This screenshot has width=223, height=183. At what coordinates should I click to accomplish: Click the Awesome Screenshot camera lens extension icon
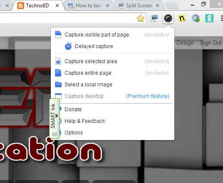(x=168, y=18)
